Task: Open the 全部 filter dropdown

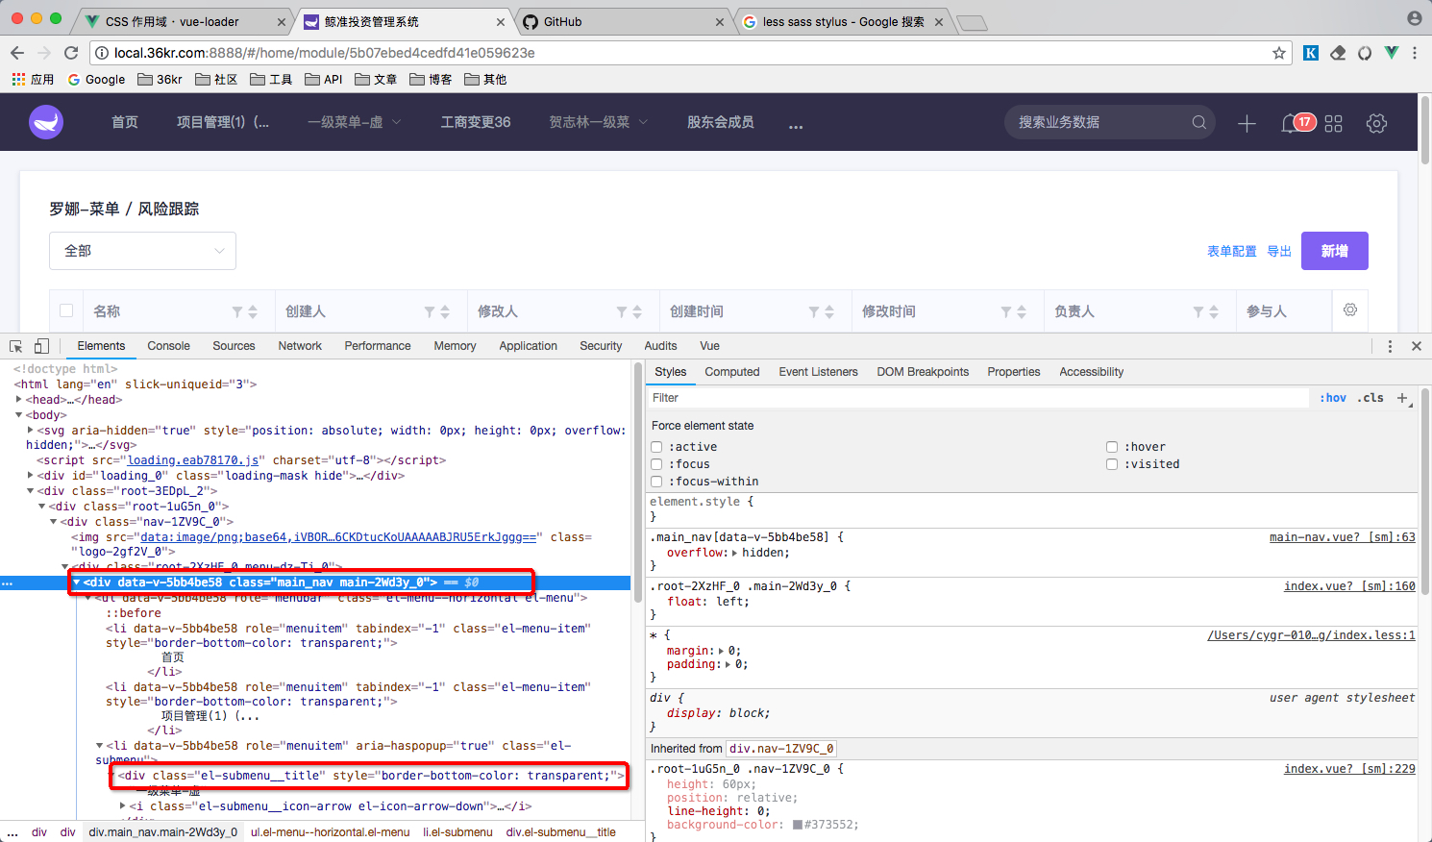Action: [x=142, y=251]
